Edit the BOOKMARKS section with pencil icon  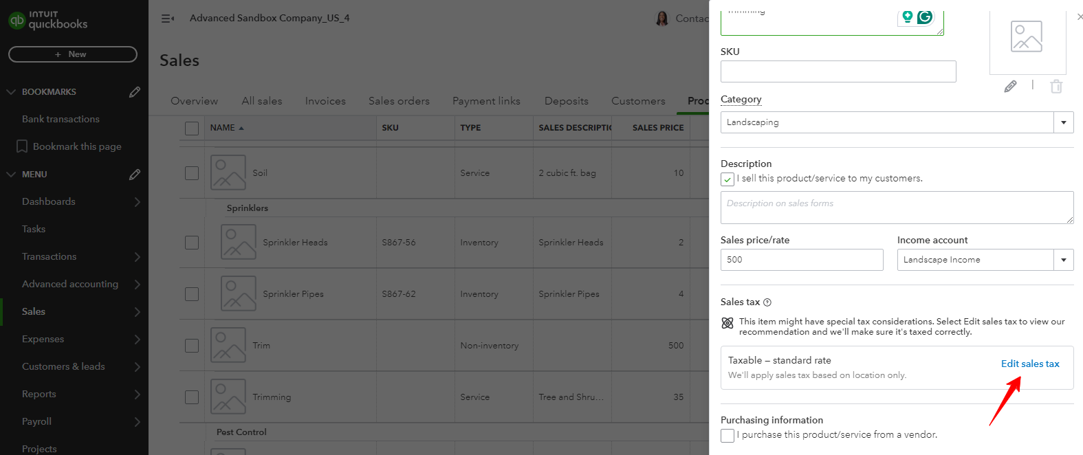[135, 91]
